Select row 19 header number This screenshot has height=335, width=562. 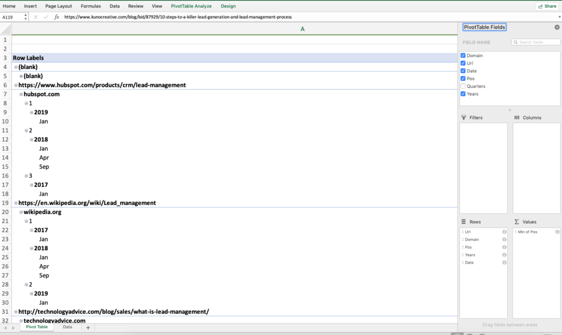click(x=5, y=203)
